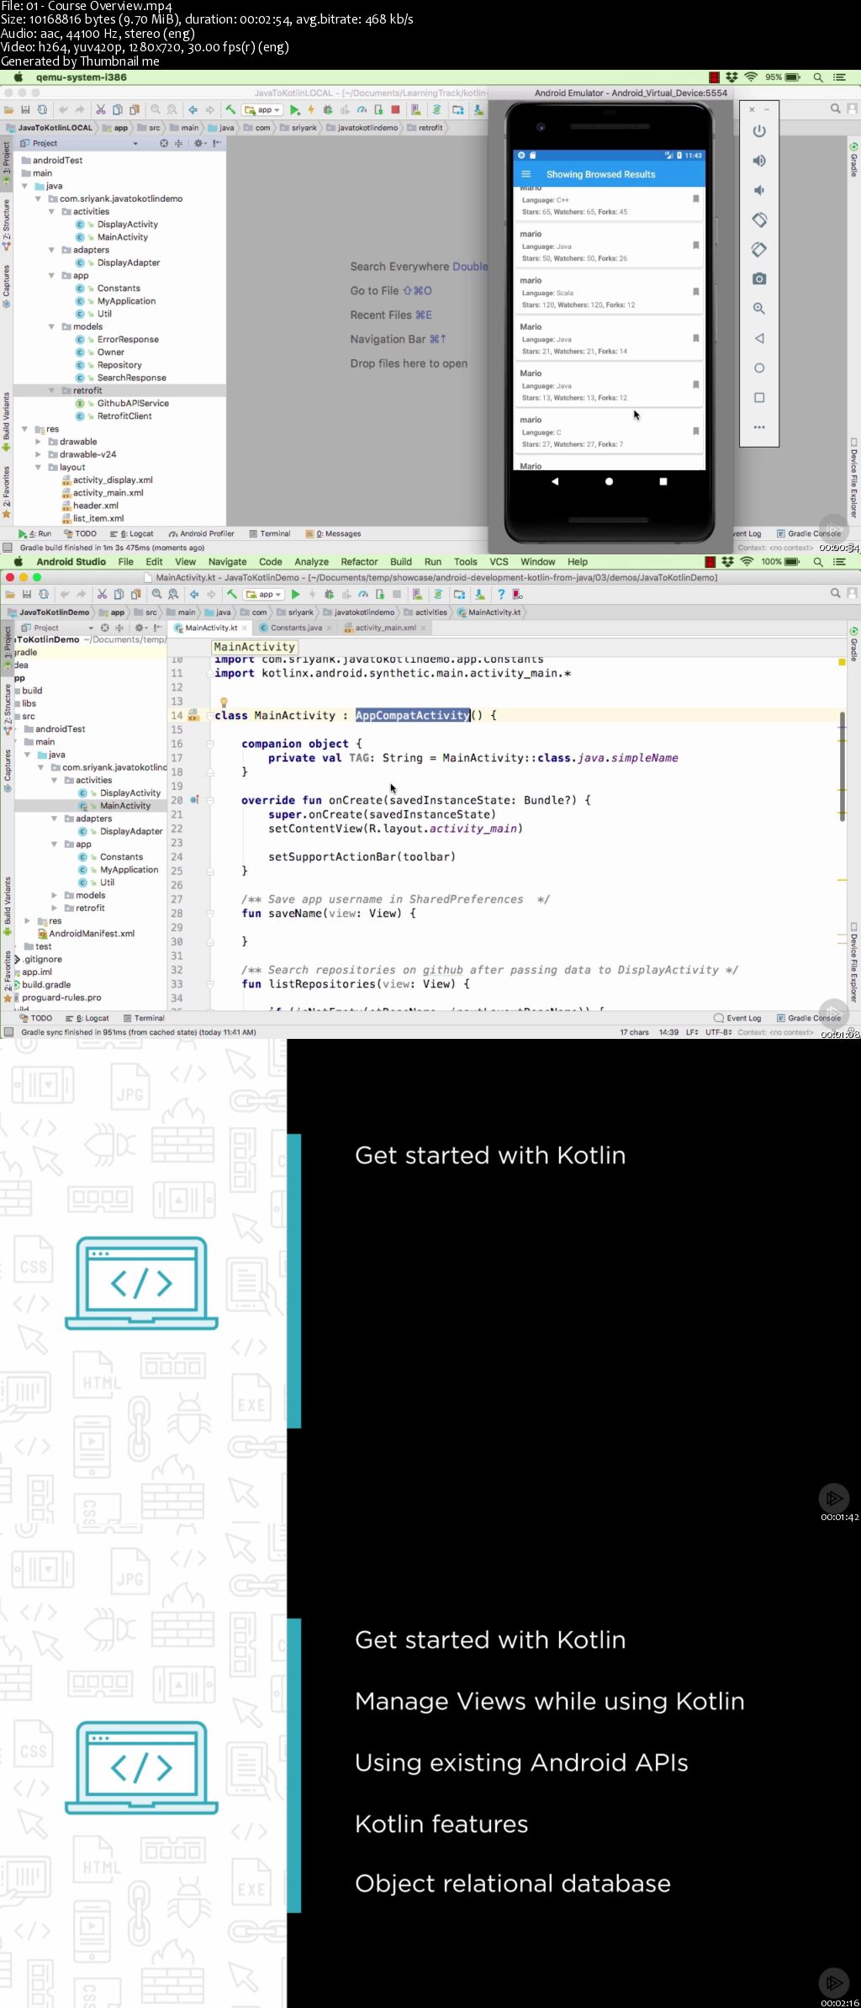Screen dimensions: 861x2008
Task: Open Project view dropdown in JavaToKotlinLOCAL panel
Action: click(135, 144)
